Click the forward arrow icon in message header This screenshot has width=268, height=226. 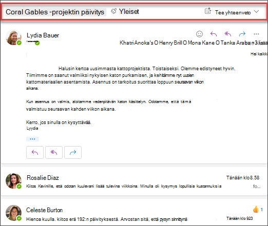242,34
